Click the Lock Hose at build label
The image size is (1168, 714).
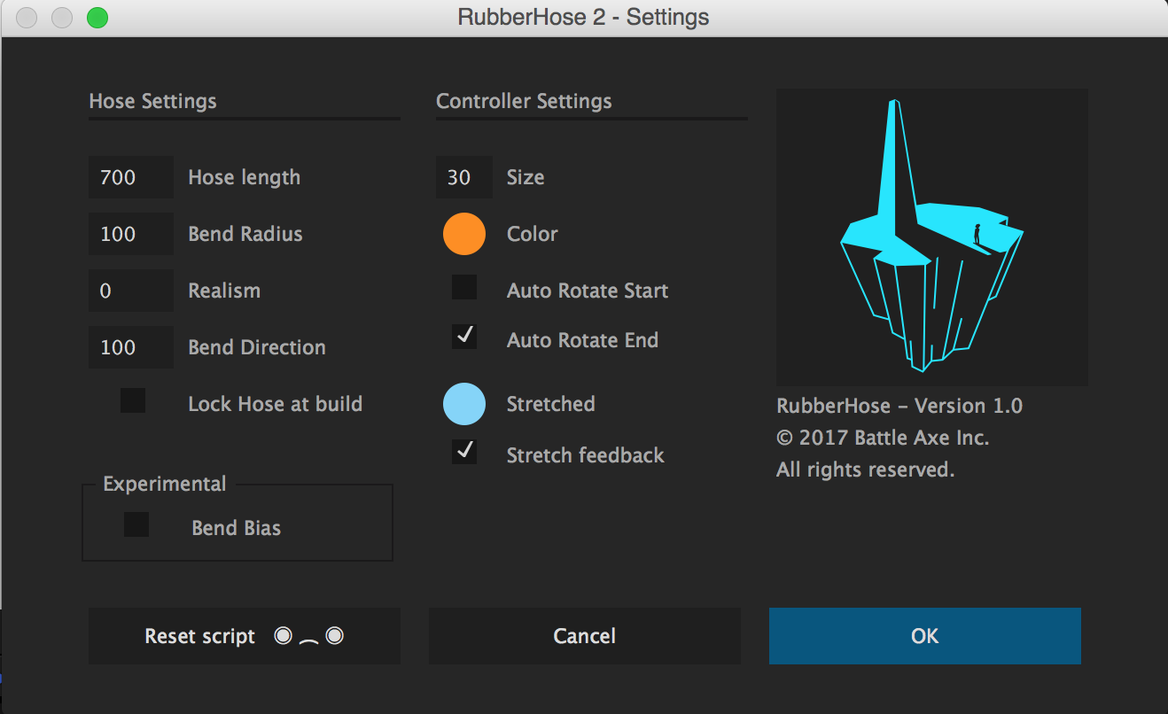pos(276,404)
